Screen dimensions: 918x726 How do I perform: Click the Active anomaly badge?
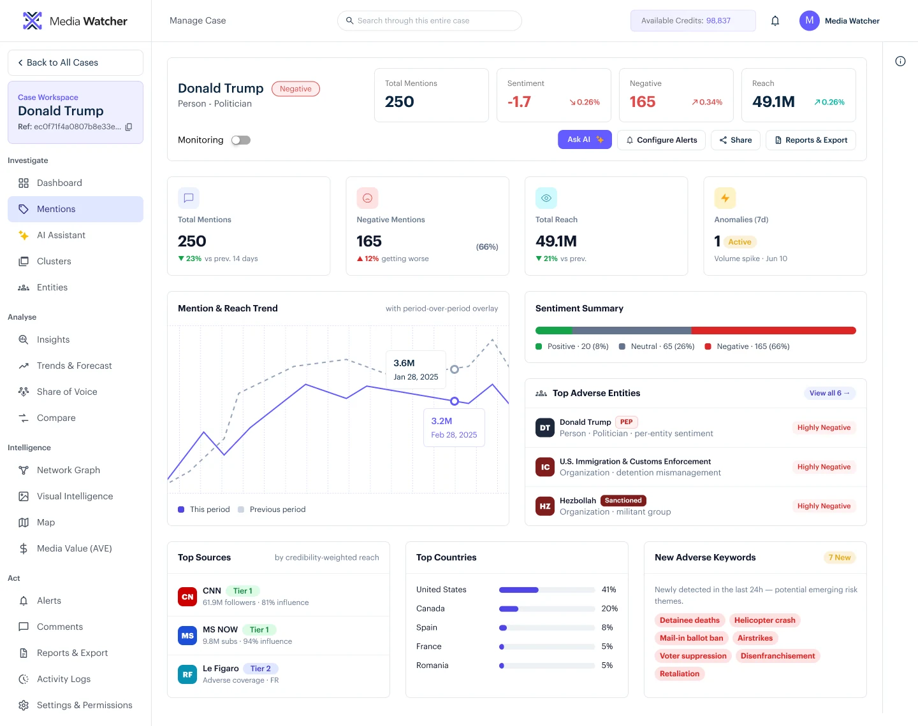click(740, 242)
